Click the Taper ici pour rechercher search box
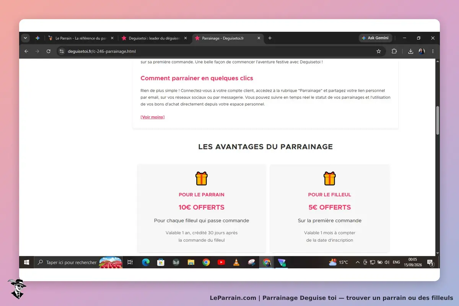The image size is (459, 306). [78, 262]
